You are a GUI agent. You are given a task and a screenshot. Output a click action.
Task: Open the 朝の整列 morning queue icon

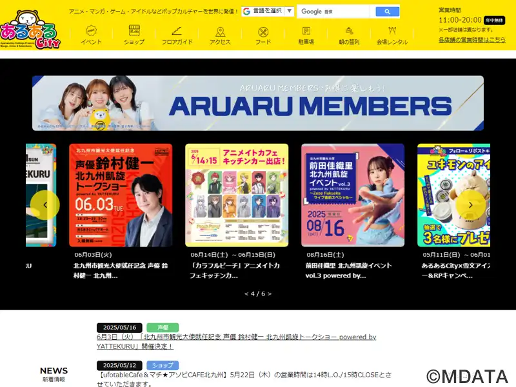(349, 31)
